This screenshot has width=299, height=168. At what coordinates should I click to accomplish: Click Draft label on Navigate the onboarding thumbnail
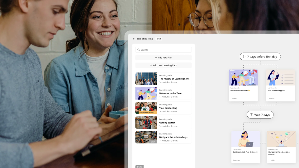[x=153, y=142]
